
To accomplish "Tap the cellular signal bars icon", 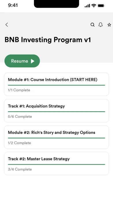I will pyautogui.click(x=87, y=6).
